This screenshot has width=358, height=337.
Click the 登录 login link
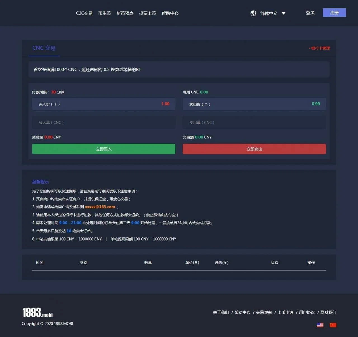(310, 13)
